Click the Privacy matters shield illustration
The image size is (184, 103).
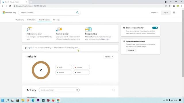point(89,29)
